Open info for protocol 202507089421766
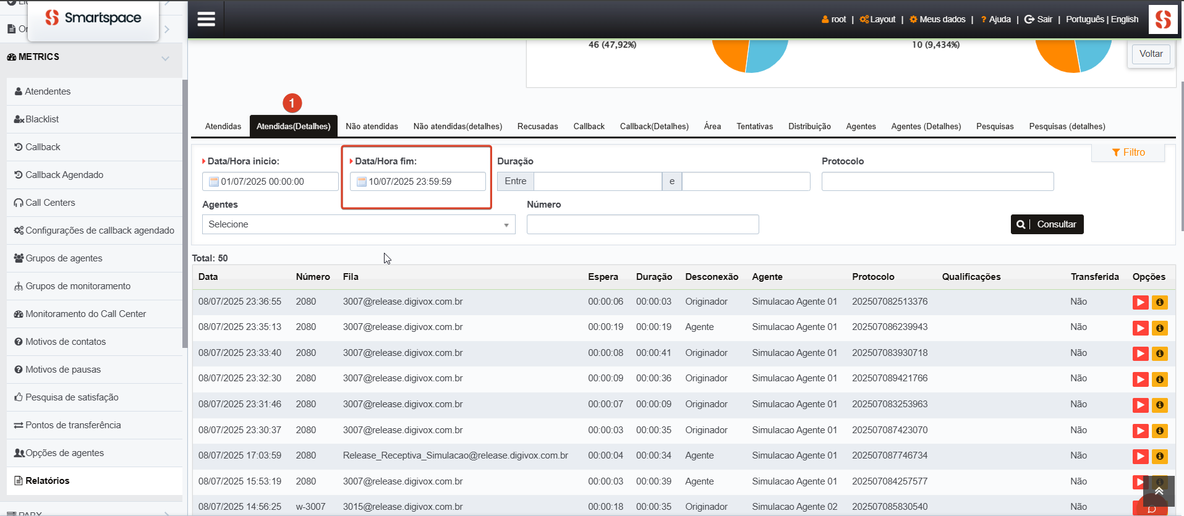 [1160, 379]
